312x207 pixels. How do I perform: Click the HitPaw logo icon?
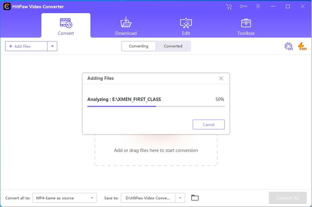tap(7, 6)
